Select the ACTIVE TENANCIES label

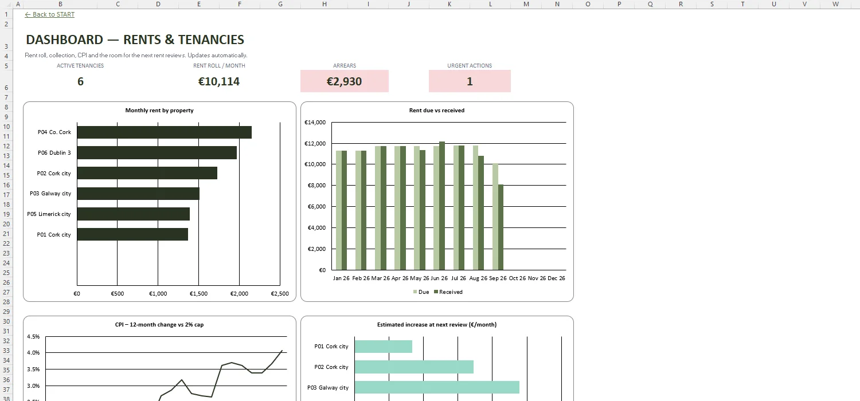(x=80, y=65)
